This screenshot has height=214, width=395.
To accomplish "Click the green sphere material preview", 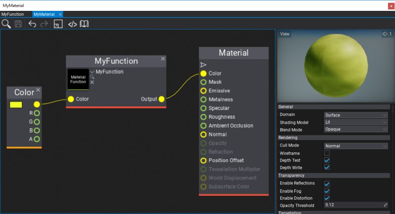I will 336,66.
